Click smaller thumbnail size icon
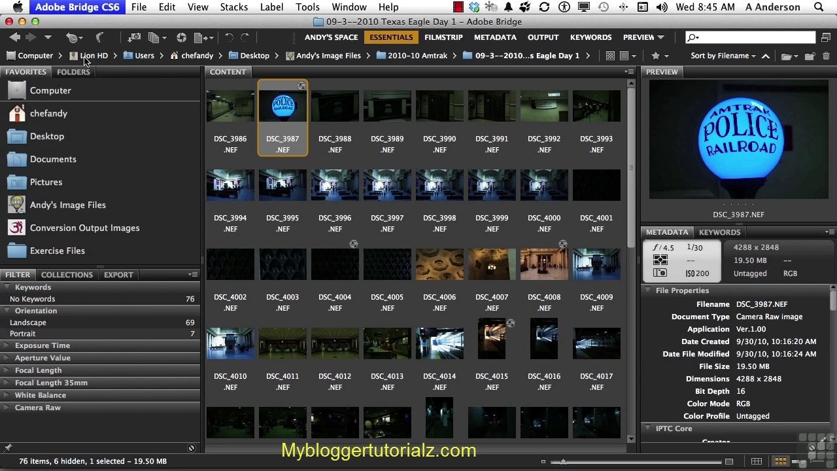The height and width of the screenshot is (471, 837). 543,462
